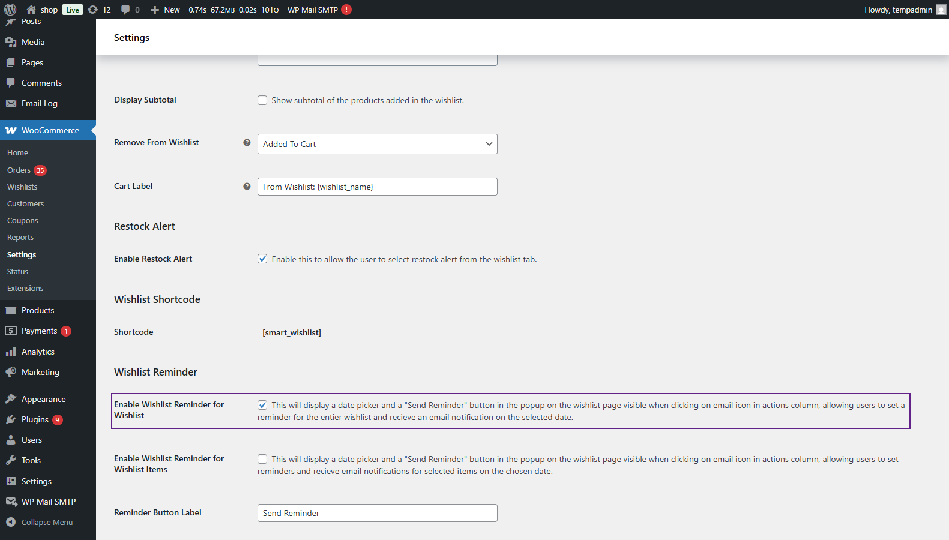Screen dimensions: 949x540
Task: Expand the Products sidebar menu
Action: tap(38, 310)
